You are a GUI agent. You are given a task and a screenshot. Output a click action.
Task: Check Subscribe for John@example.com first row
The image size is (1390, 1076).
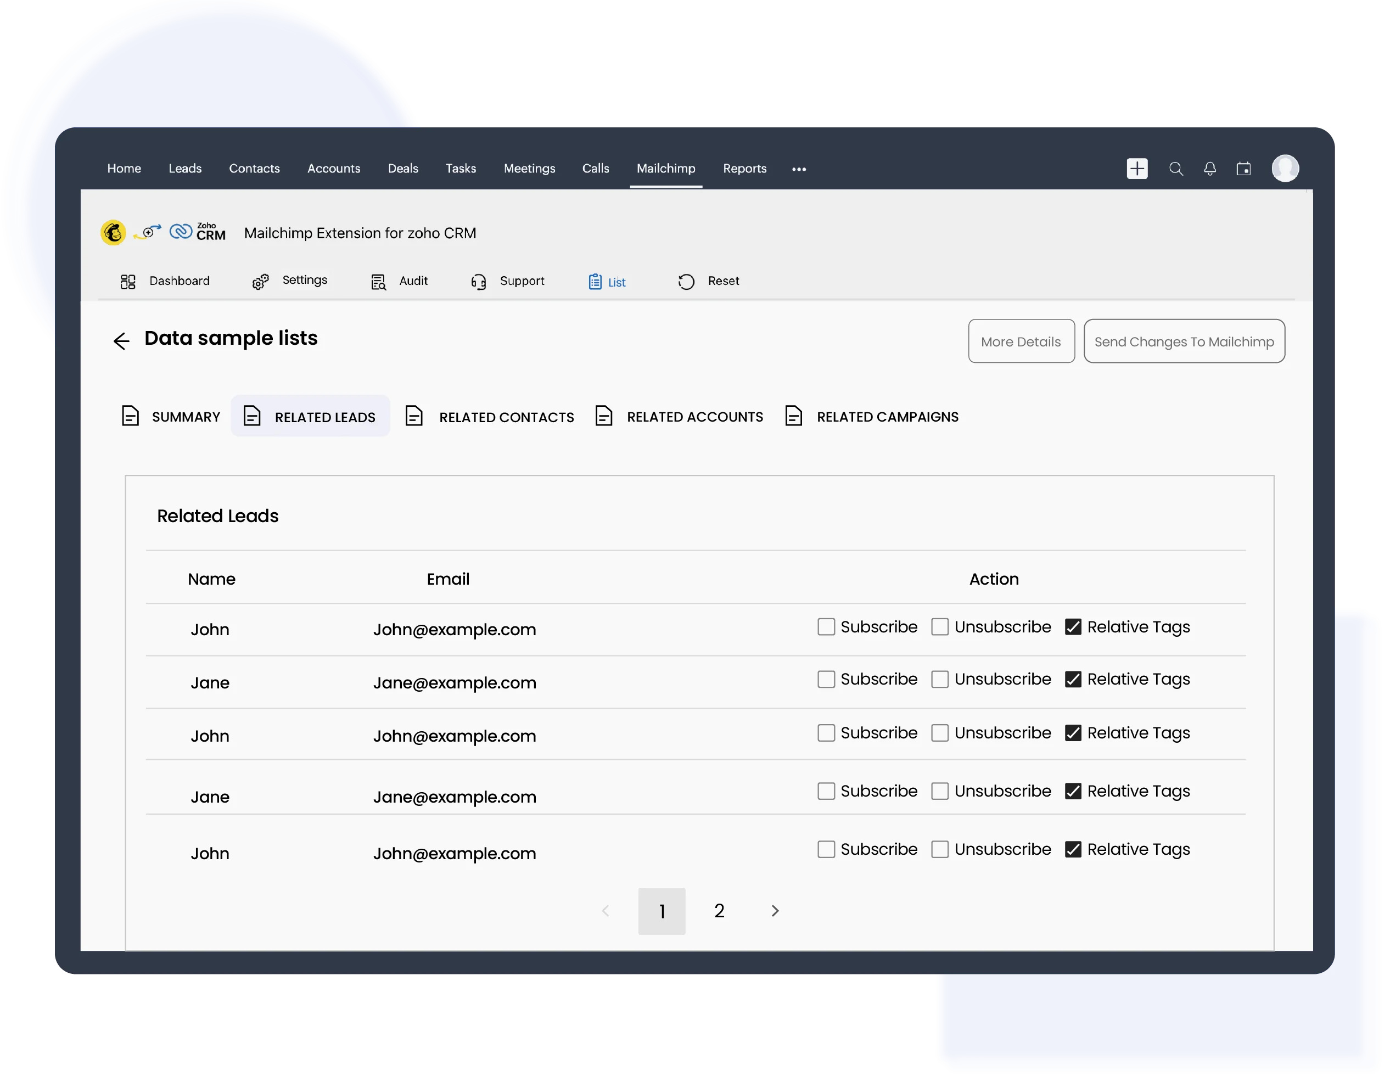click(x=826, y=627)
